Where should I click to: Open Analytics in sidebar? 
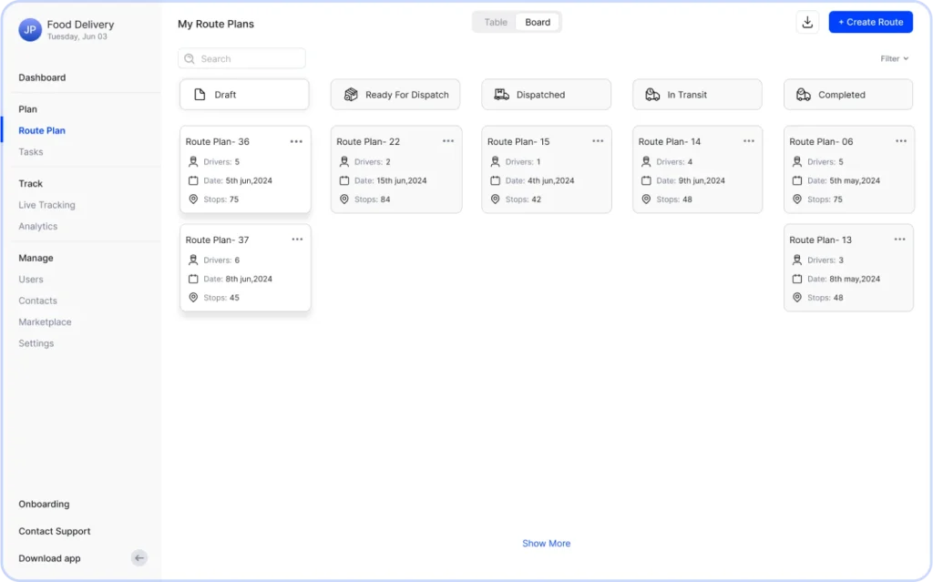pos(38,226)
